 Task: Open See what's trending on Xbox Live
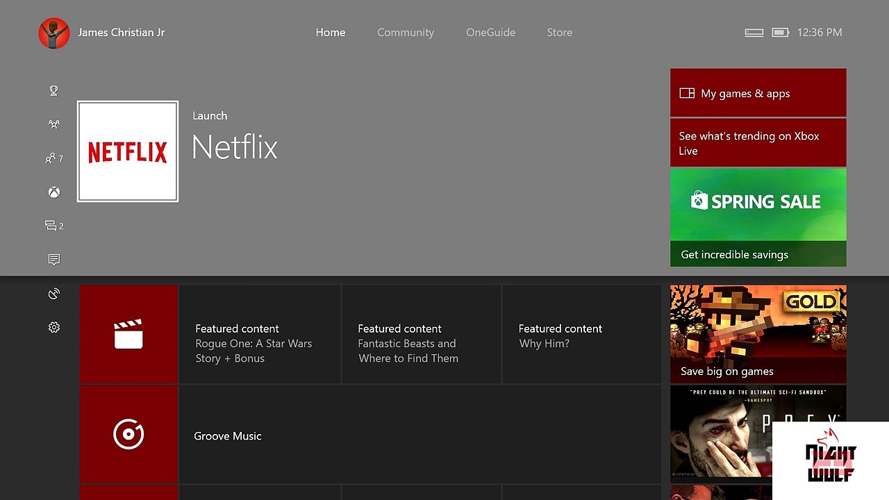pos(758,143)
